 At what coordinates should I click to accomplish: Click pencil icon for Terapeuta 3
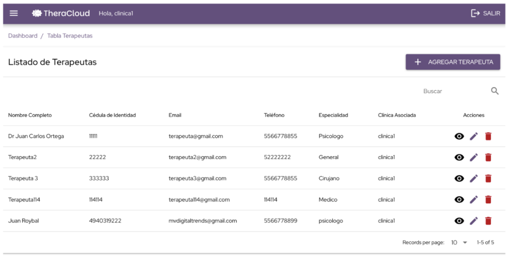[474, 178]
